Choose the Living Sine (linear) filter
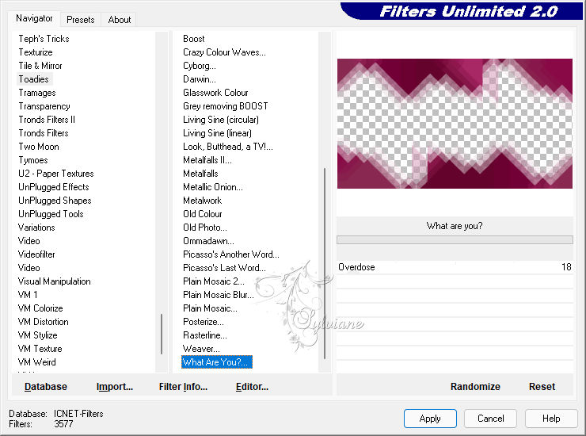 click(217, 133)
